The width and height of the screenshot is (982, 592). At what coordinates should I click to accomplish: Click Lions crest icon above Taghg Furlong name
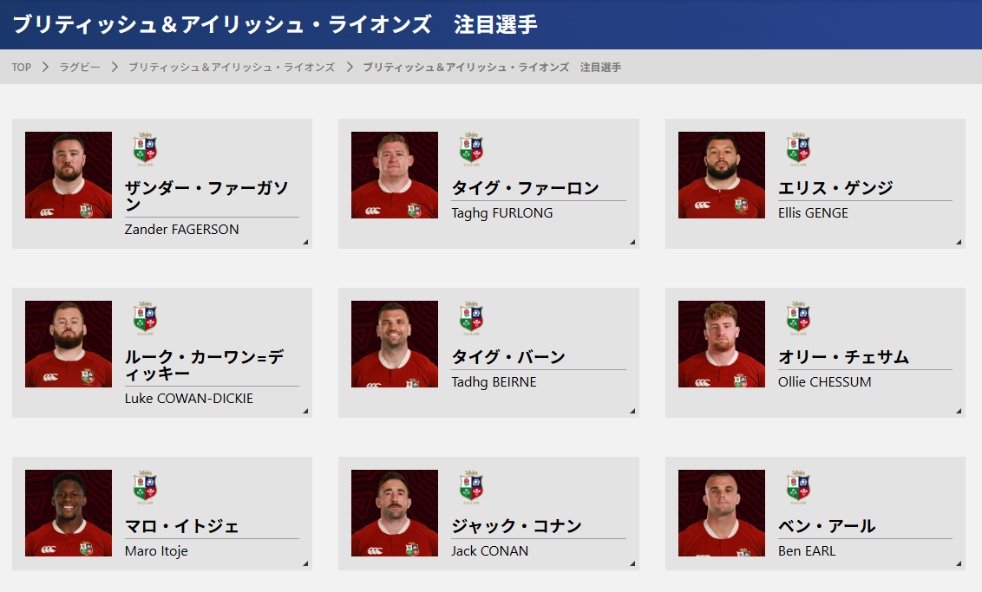(x=471, y=149)
